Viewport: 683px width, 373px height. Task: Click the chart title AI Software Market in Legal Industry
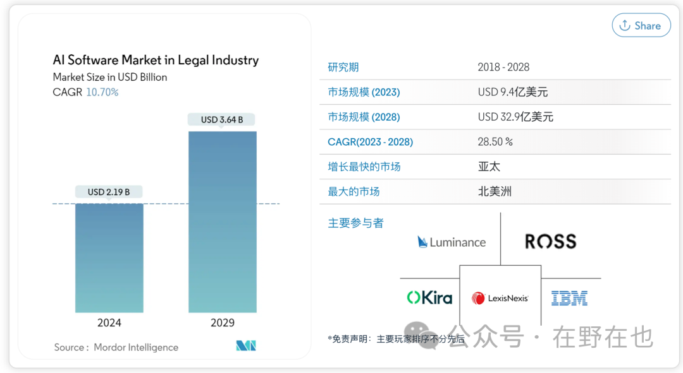coord(156,60)
